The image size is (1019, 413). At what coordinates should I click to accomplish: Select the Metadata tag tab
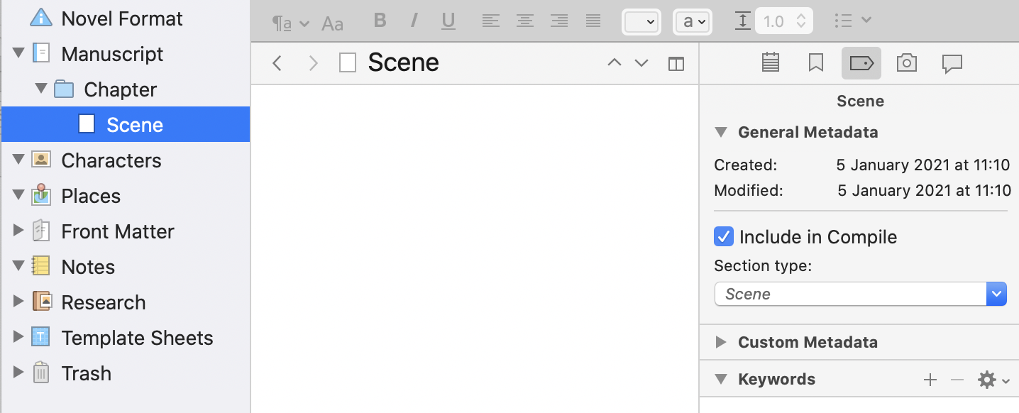pos(861,63)
